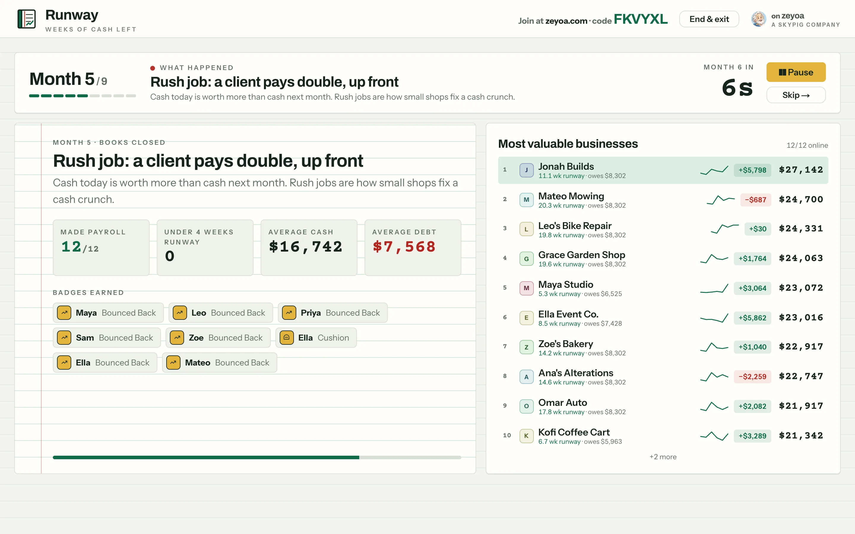The width and height of the screenshot is (855, 534).
Task: Pause the month countdown
Action: point(796,72)
